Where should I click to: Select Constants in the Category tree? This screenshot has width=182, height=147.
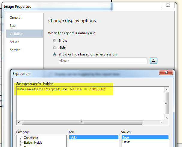tap(31, 138)
